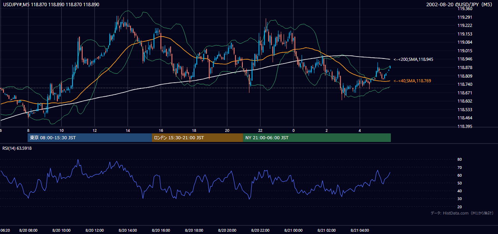Click the 8/20 18:00 bottom time label
Viewport: 498px width, 234px height.
click(x=194, y=230)
